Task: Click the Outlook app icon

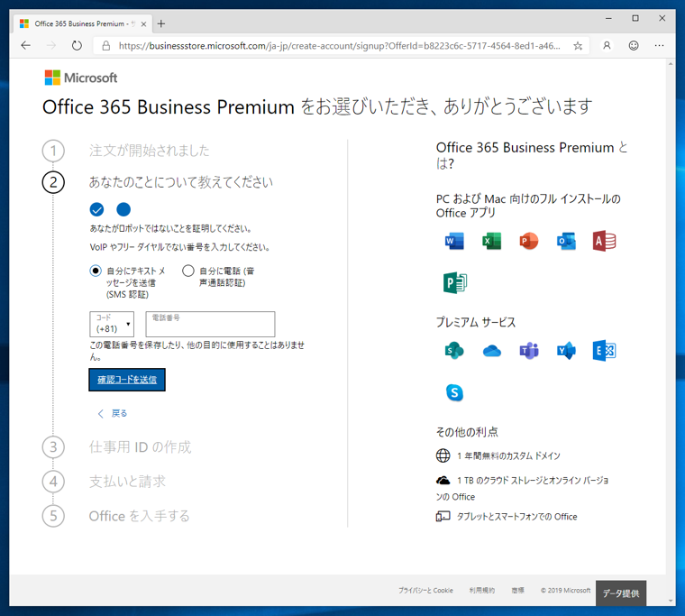Action: point(566,241)
